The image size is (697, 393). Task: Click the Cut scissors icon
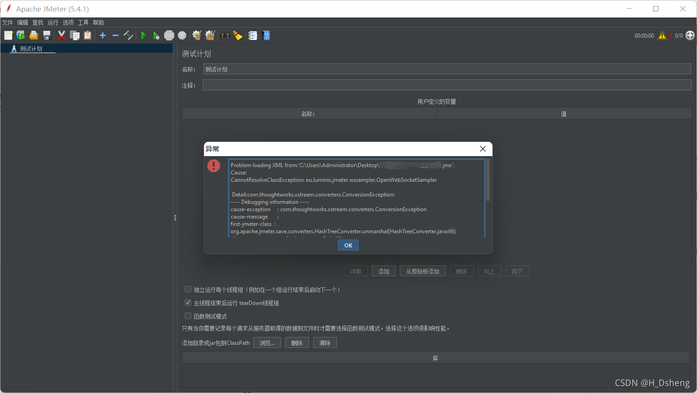tap(61, 35)
